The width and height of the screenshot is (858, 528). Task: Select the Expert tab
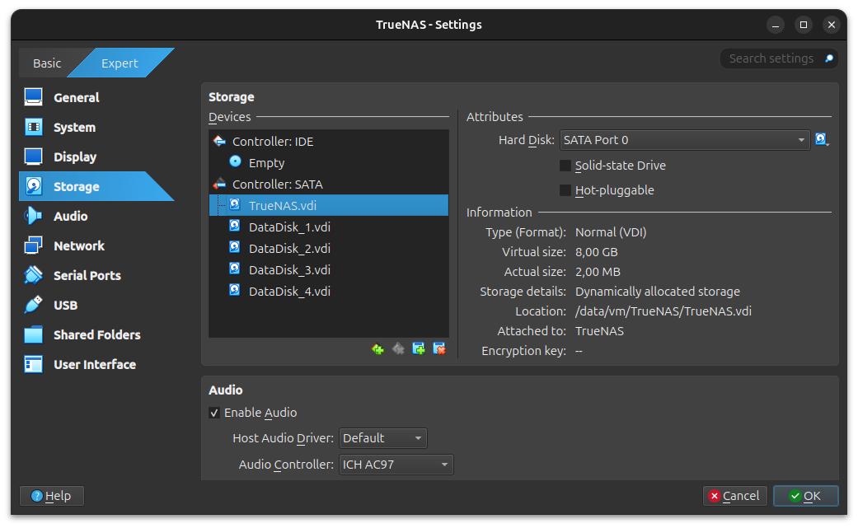point(120,63)
